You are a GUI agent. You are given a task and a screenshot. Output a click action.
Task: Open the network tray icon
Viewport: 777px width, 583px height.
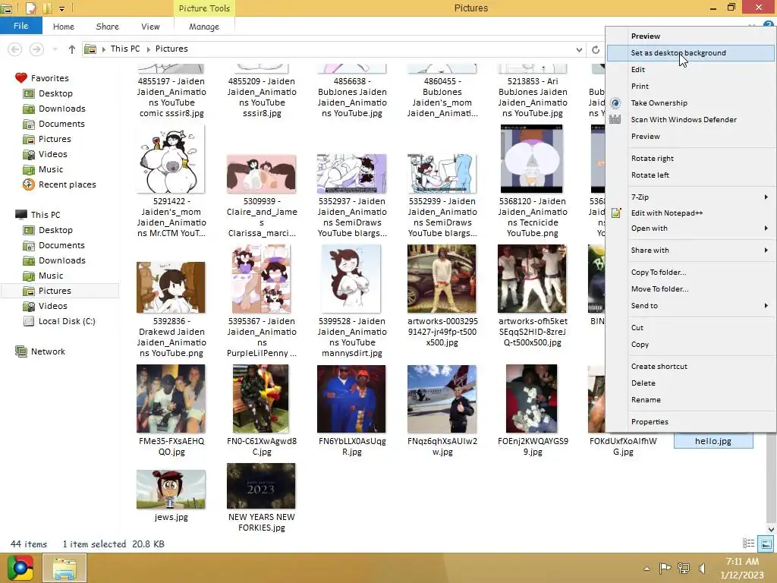(684, 568)
